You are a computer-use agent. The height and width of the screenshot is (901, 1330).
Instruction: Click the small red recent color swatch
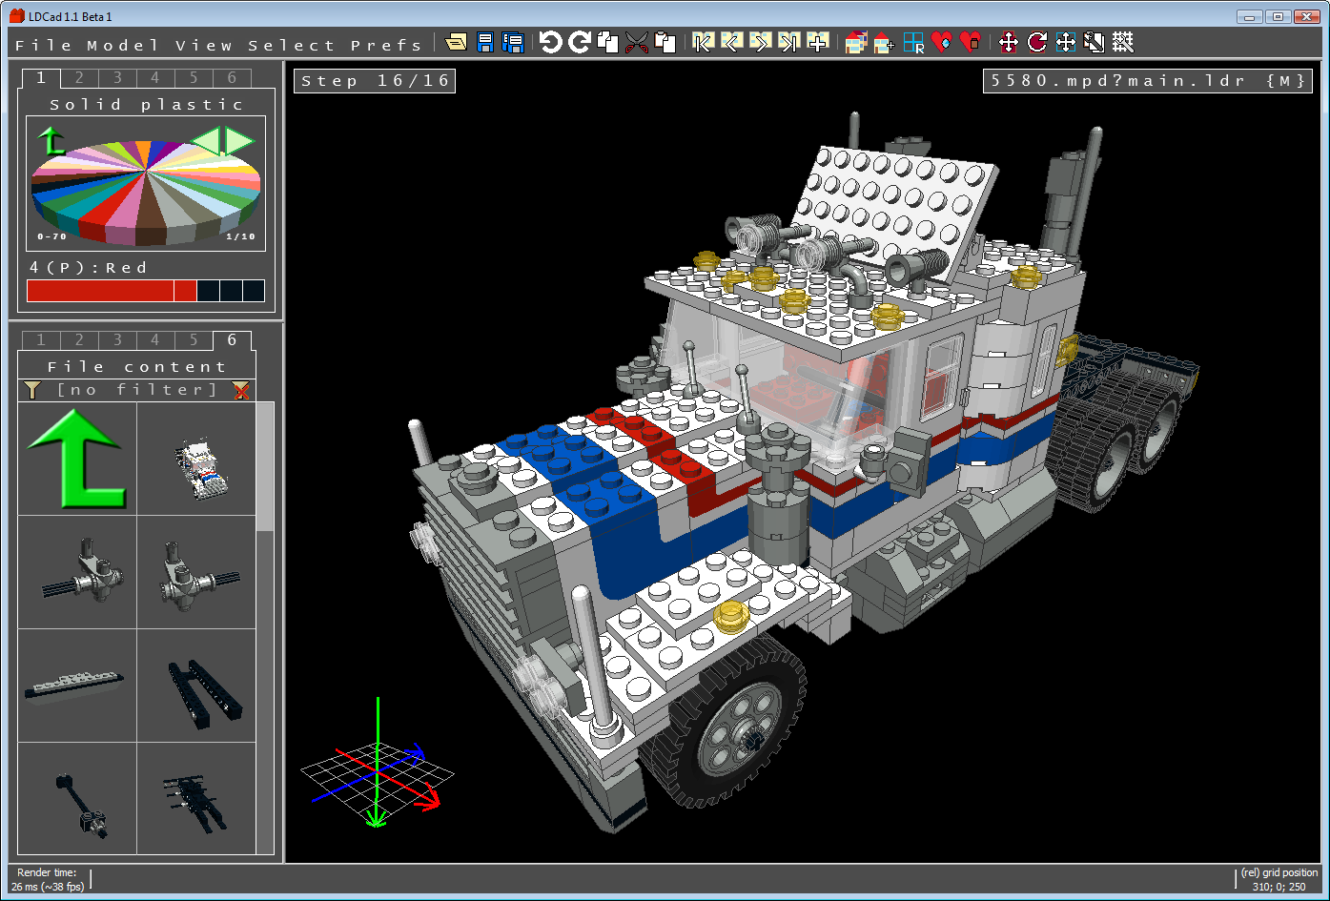pos(185,291)
